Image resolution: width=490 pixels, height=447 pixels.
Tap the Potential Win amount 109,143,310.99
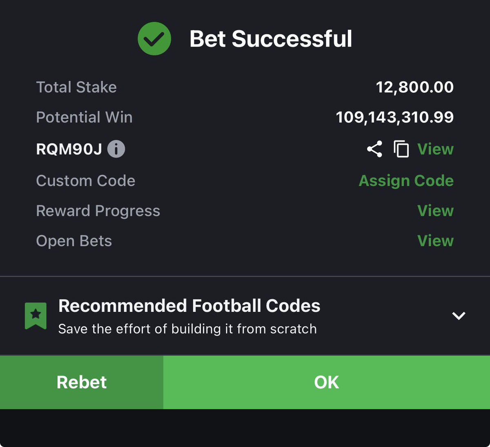point(394,117)
